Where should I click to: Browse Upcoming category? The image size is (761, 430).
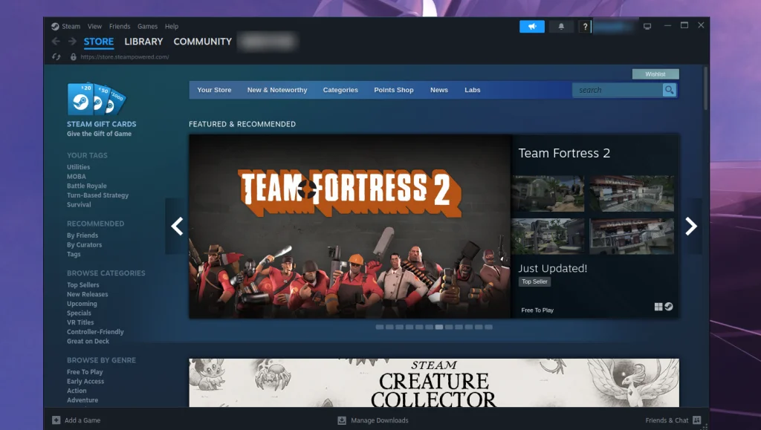(82, 304)
